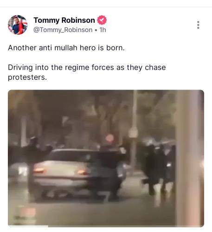Open the three-dot post options menu
This screenshot has width=212, height=232.
(x=198, y=25)
